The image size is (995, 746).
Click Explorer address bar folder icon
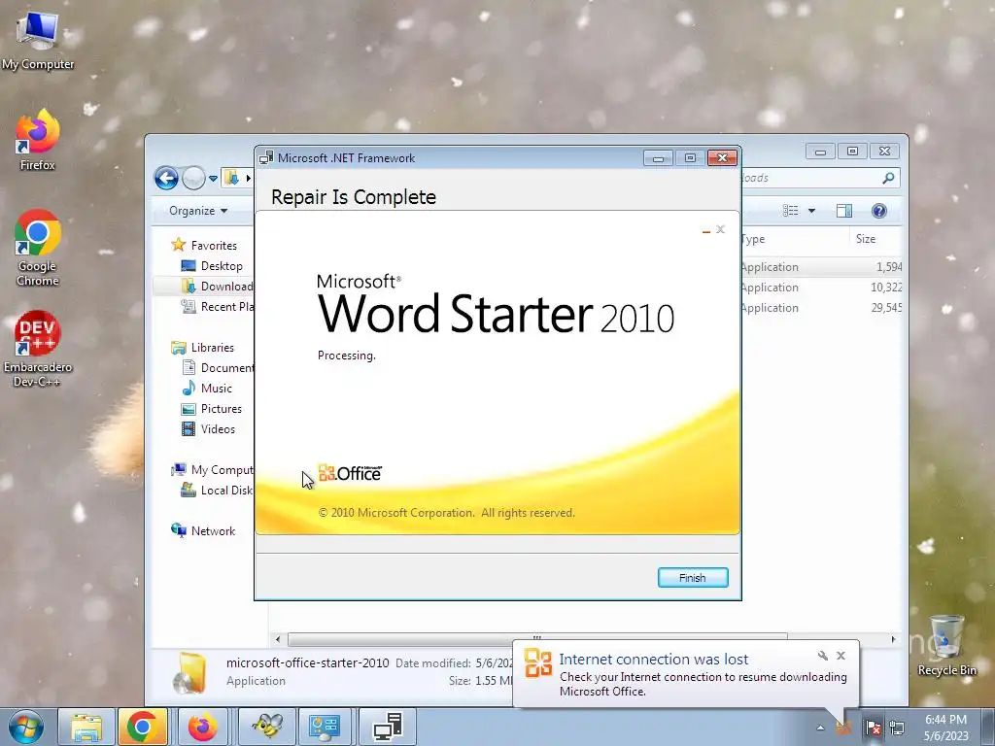[x=233, y=179]
